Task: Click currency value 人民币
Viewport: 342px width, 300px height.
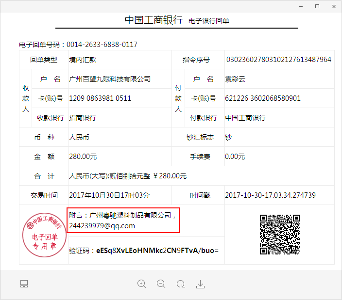Action: click(x=79, y=137)
